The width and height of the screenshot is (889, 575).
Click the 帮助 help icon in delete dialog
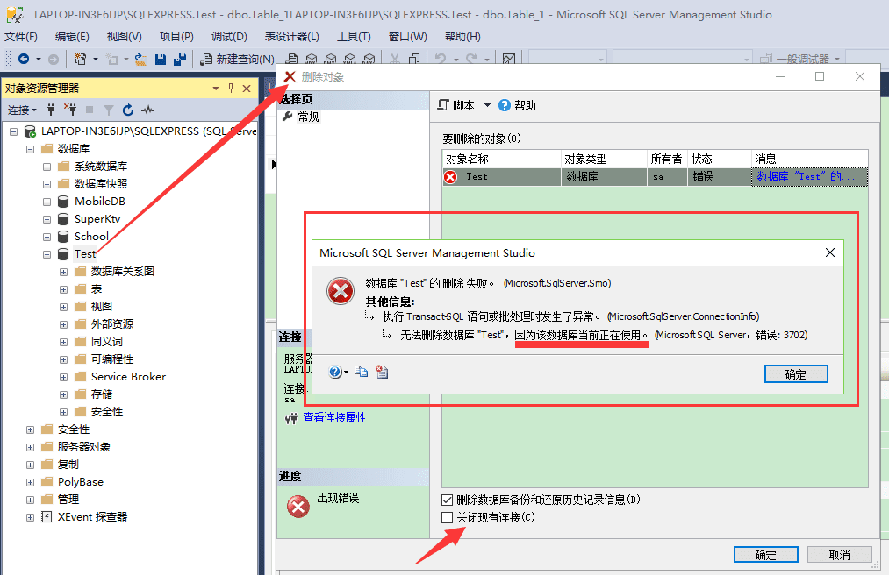tap(504, 105)
